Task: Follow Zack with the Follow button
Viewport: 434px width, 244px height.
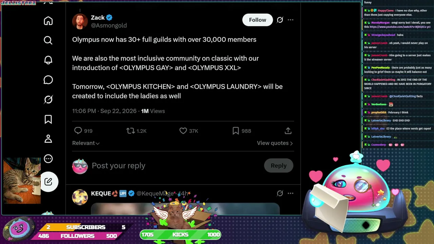Action: point(258,20)
